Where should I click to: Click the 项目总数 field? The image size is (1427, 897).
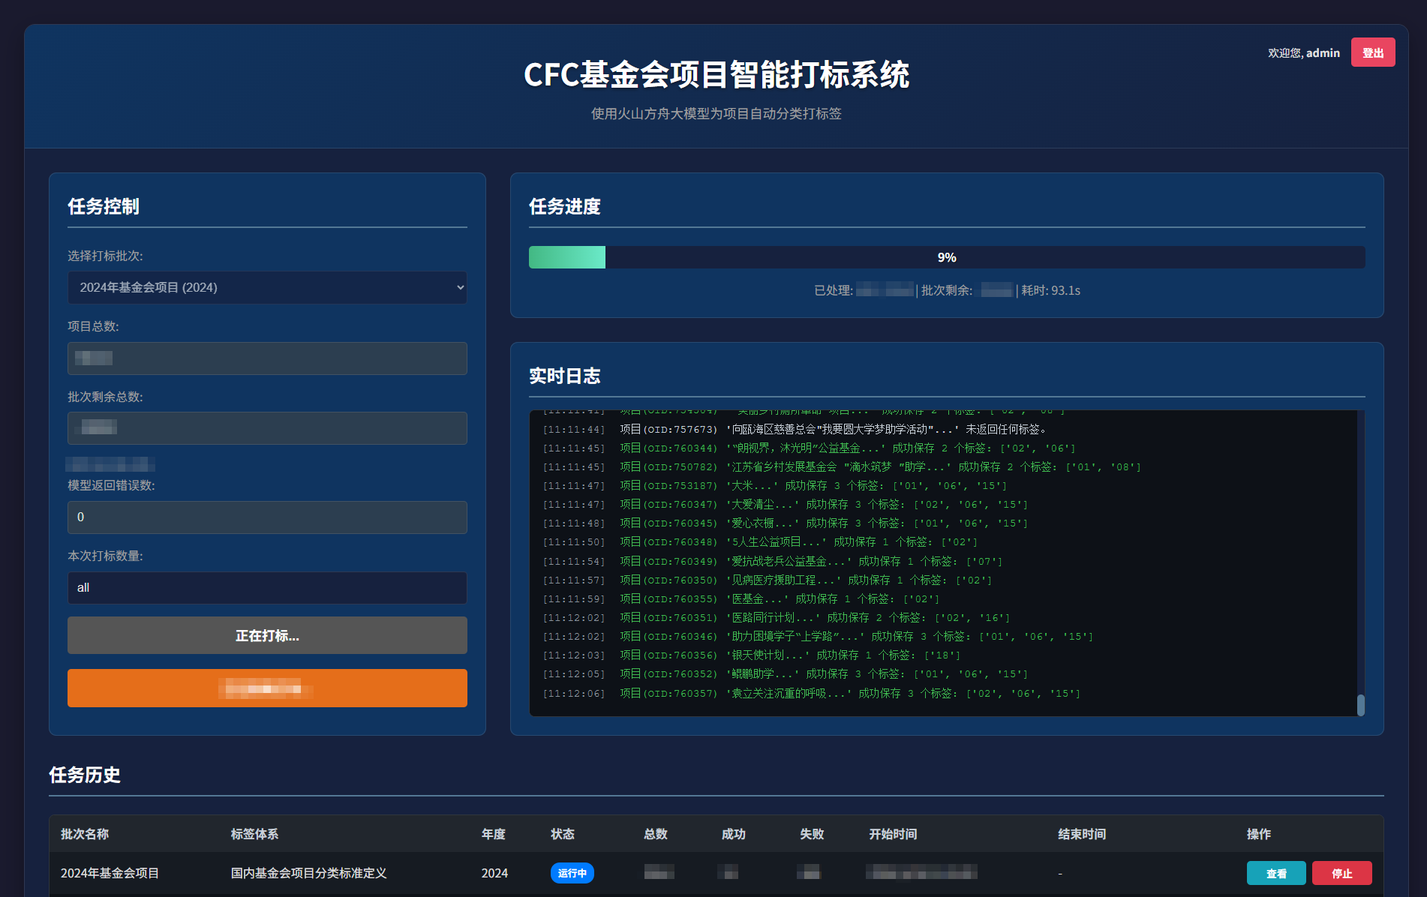pos(267,358)
